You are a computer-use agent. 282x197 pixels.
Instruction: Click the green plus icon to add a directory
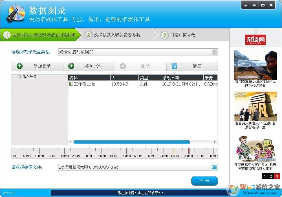click(x=19, y=66)
